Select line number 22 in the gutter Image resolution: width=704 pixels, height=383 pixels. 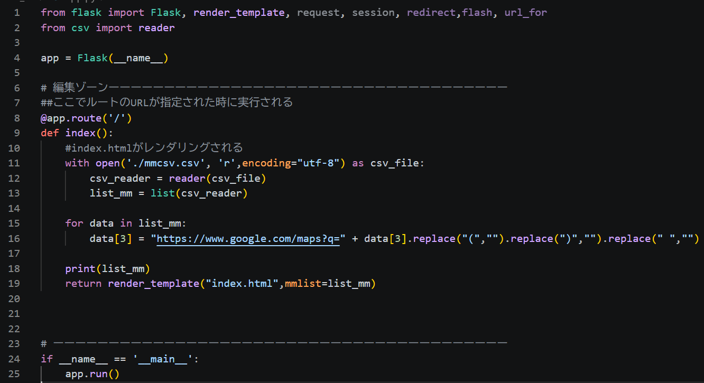tap(14, 329)
